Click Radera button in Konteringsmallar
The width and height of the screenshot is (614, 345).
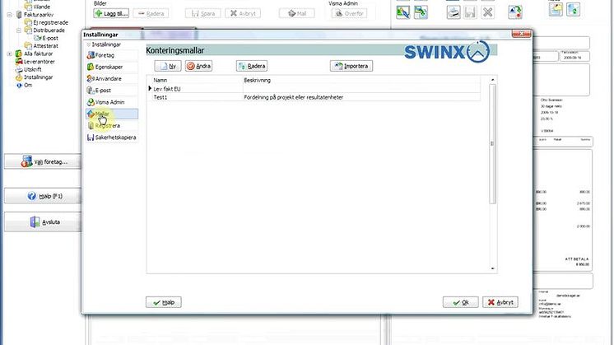252,66
